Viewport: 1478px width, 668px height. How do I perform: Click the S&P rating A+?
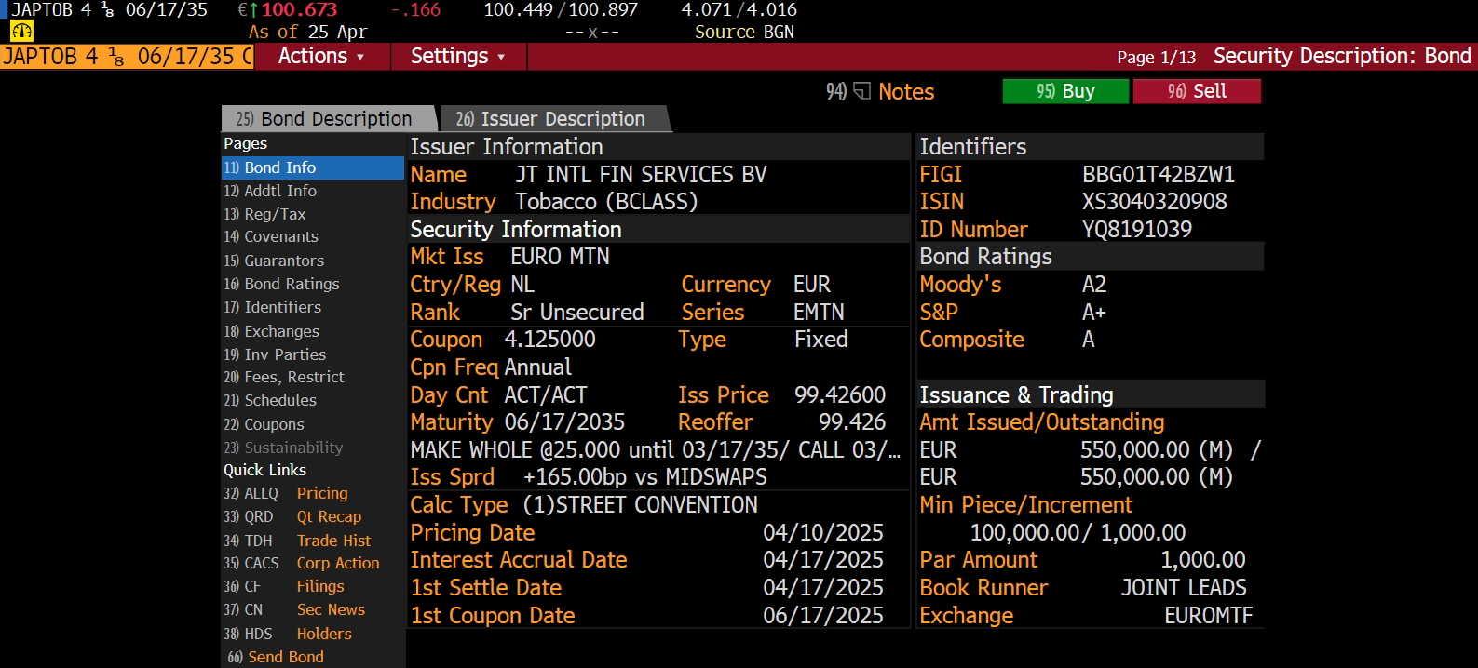click(1094, 313)
